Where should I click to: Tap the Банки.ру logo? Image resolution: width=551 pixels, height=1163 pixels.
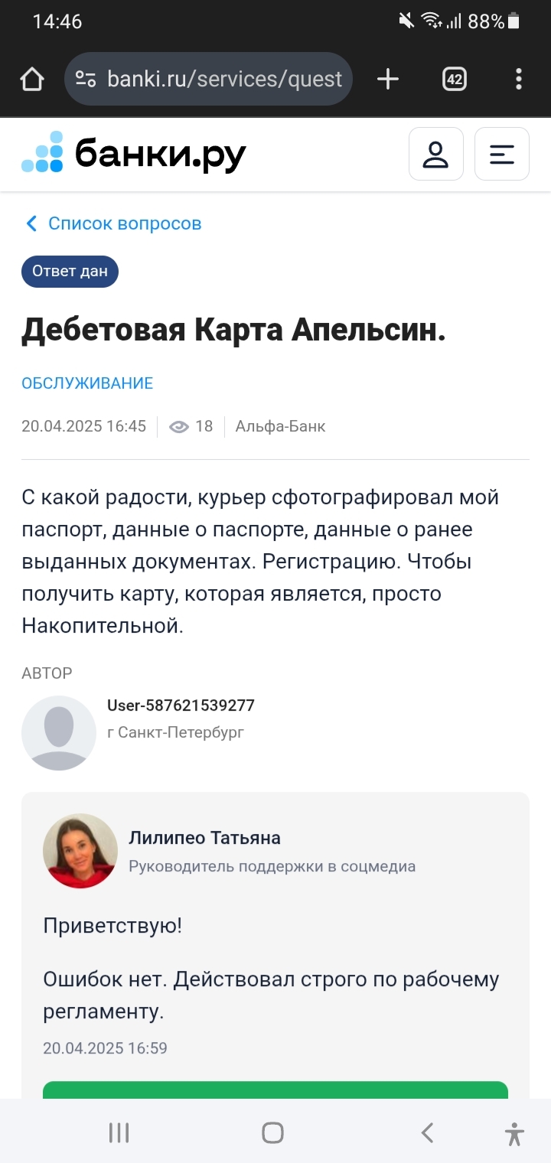tap(134, 154)
